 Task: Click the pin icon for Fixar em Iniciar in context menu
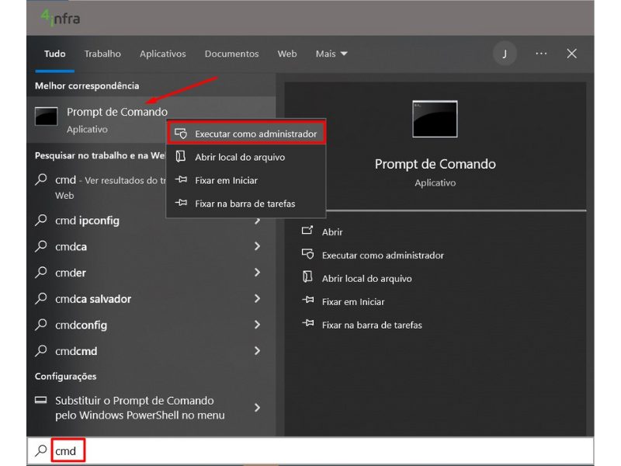pos(181,180)
